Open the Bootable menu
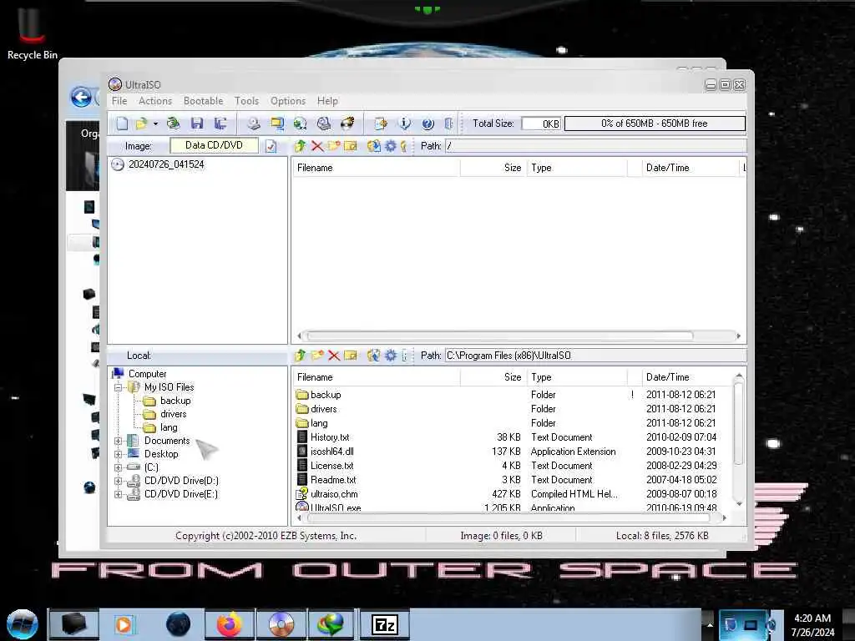 pyautogui.click(x=204, y=101)
